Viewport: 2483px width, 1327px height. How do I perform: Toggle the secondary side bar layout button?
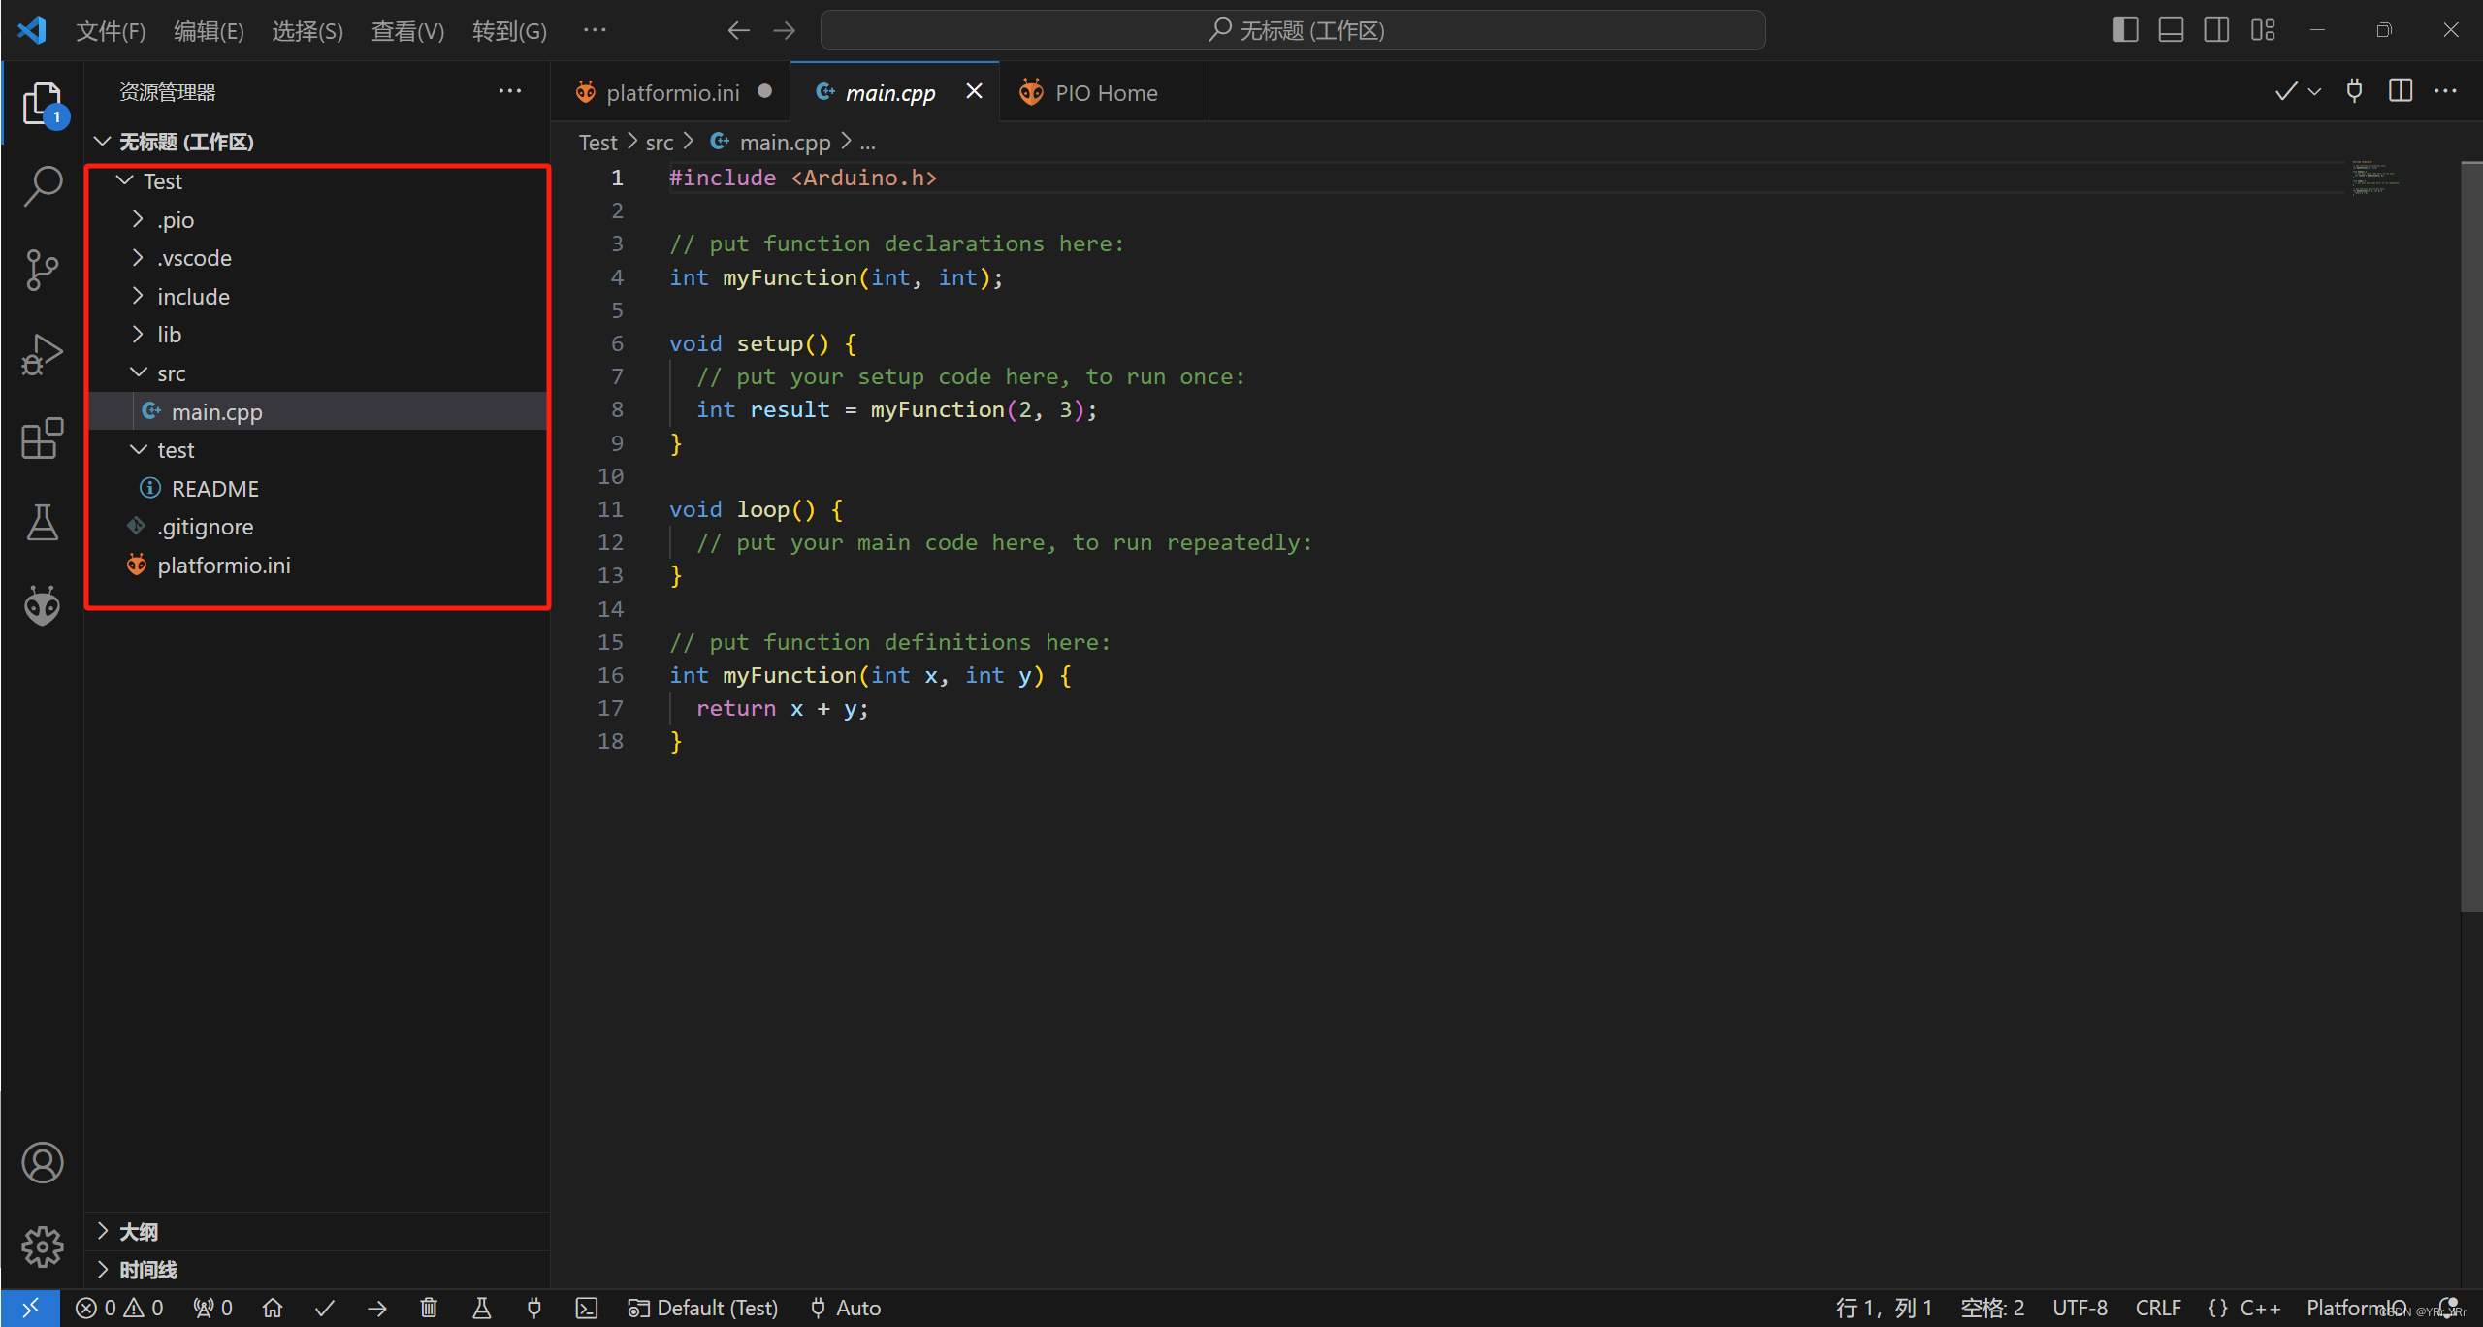(2216, 30)
